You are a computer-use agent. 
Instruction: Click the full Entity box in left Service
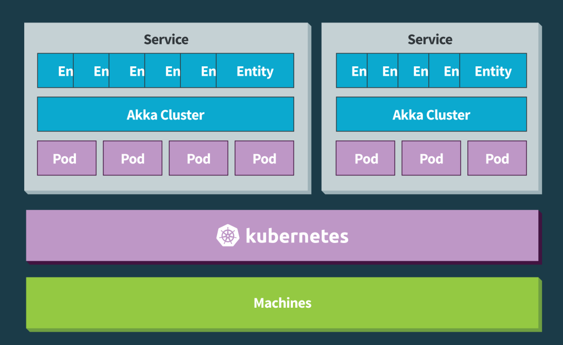pyautogui.click(x=255, y=71)
